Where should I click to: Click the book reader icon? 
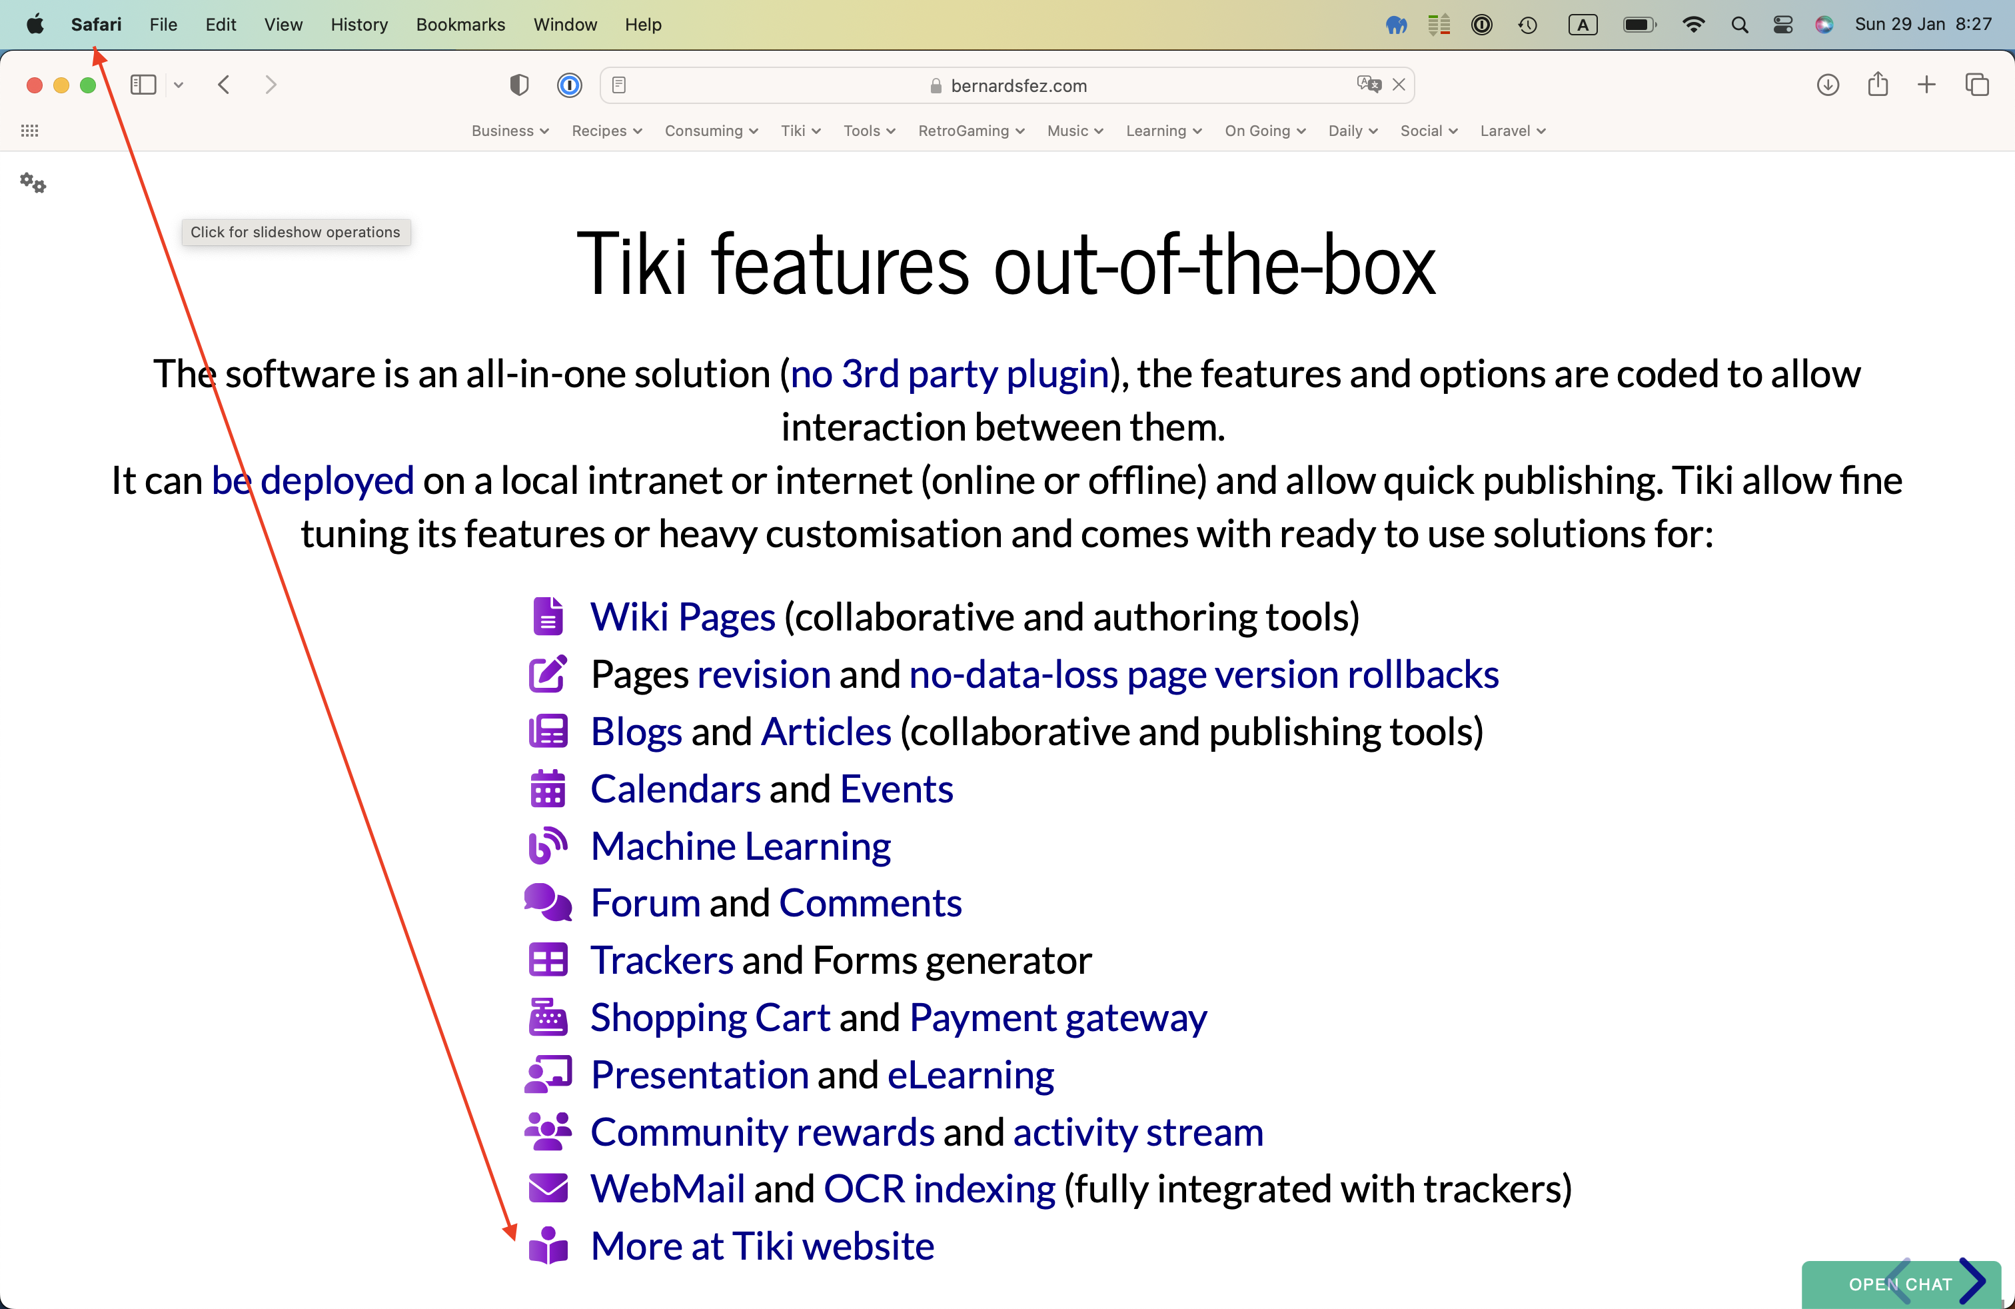click(x=548, y=1246)
